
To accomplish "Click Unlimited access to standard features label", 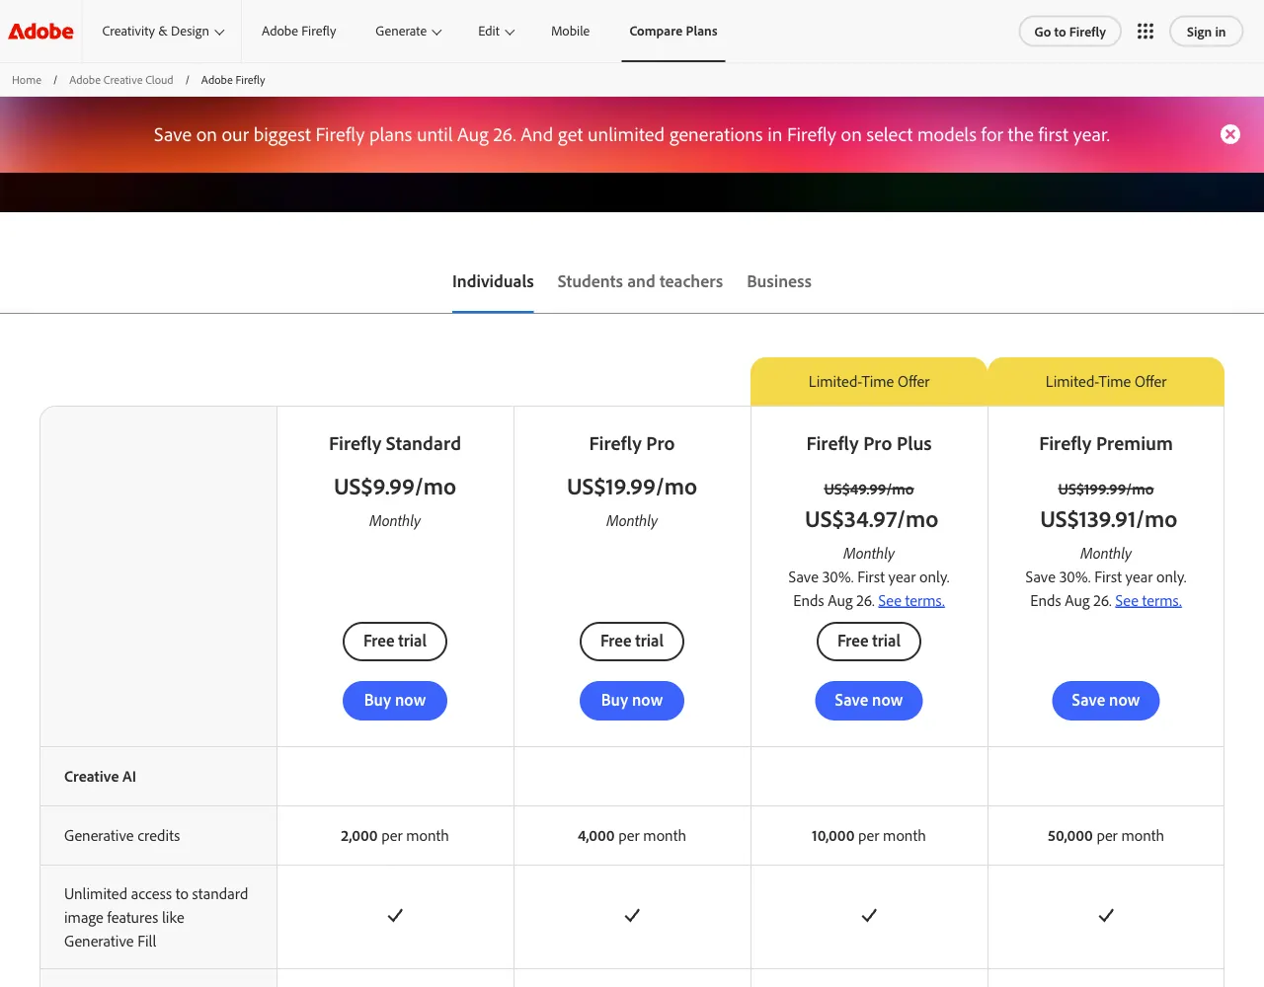I will point(156,918).
